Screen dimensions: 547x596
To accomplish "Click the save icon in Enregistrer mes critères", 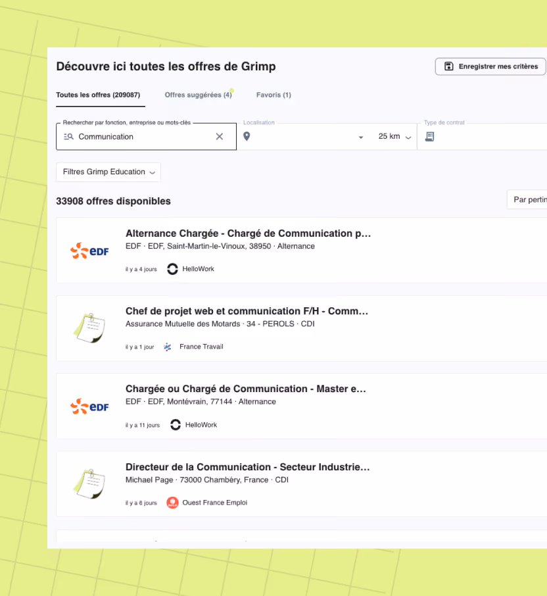I will [x=448, y=66].
